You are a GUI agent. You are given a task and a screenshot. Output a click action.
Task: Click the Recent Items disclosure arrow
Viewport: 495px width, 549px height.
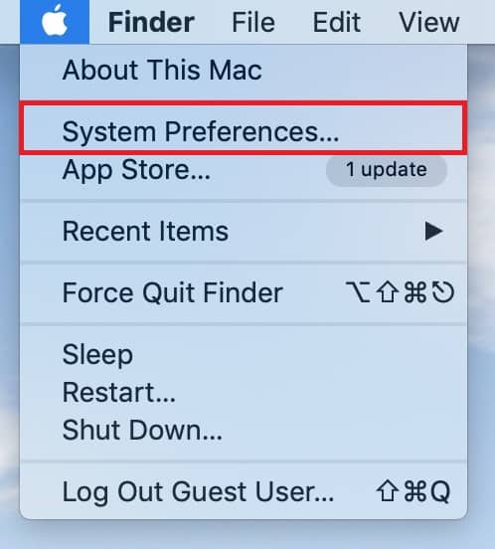(433, 231)
